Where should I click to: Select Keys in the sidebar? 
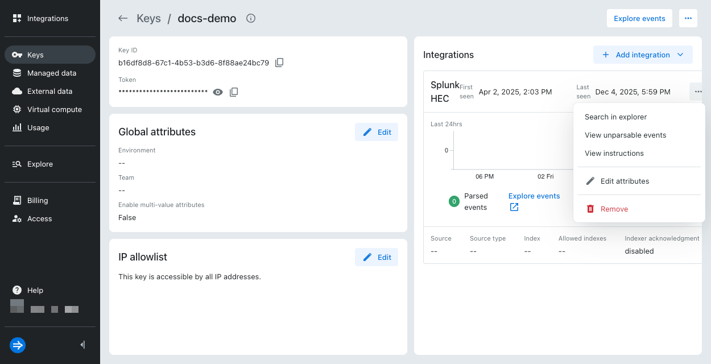(x=50, y=55)
